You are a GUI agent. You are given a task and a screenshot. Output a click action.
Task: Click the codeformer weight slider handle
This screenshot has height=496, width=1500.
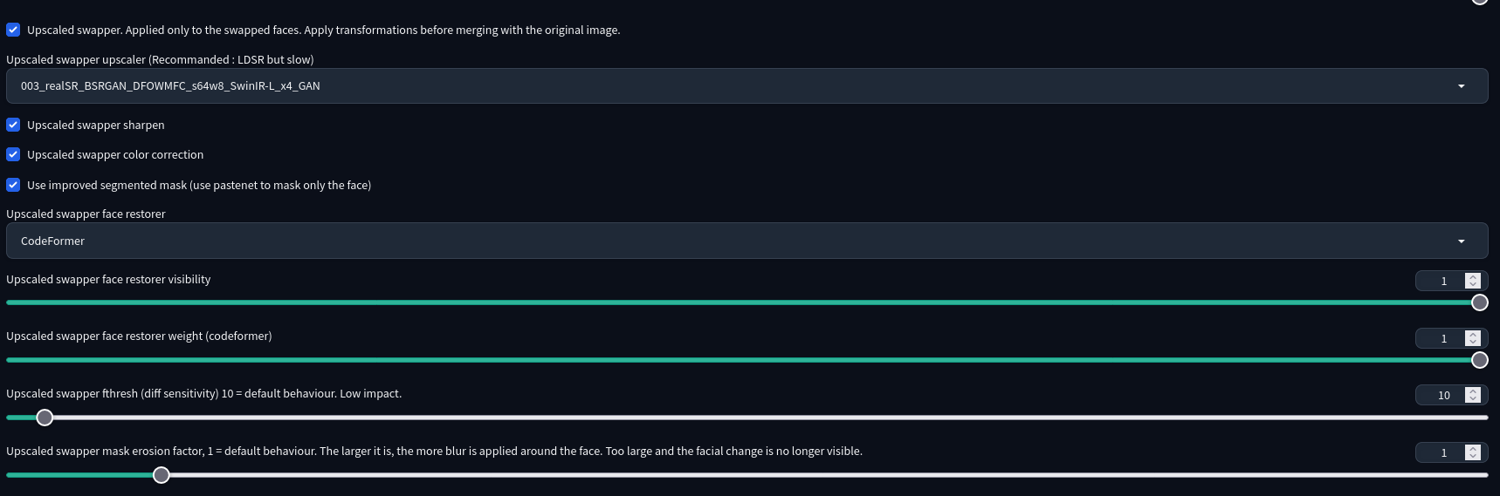pyautogui.click(x=1480, y=360)
